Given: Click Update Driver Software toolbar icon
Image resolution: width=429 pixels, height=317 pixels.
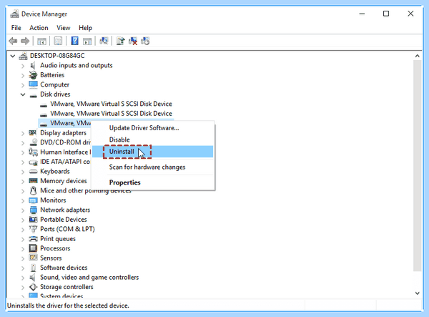Looking at the screenshot, I should coord(120,42).
